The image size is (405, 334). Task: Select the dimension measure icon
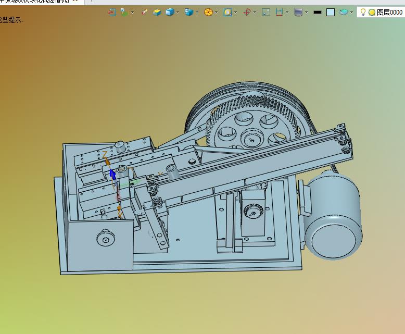(x=279, y=12)
